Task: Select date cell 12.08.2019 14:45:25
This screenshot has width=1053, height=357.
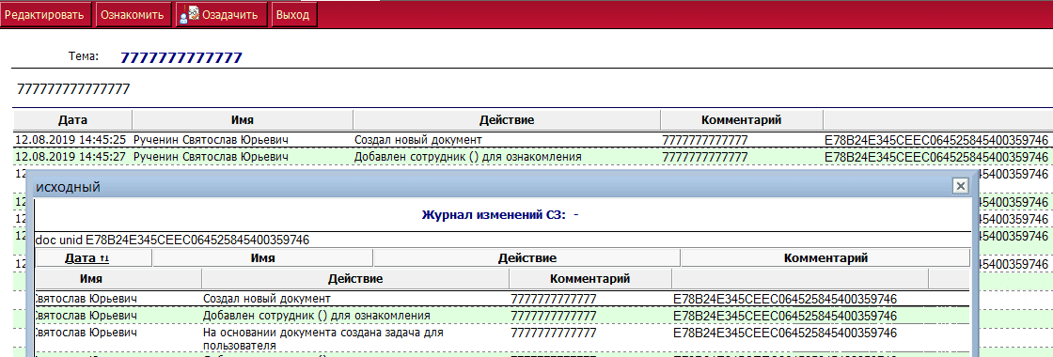Action: point(71,140)
